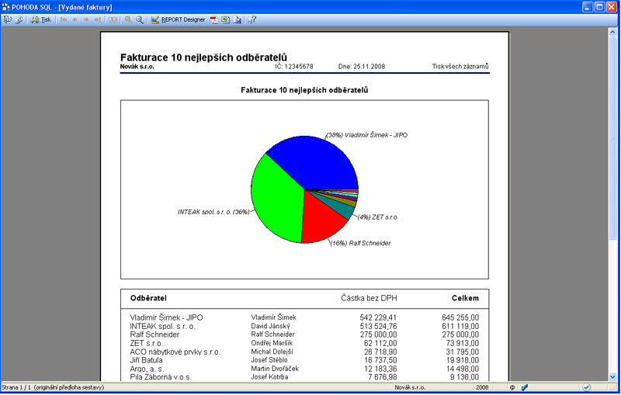The width and height of the screenshot is (621, 395).
Task: Click the 'Celkem' column header
Action: click(465, 298)
